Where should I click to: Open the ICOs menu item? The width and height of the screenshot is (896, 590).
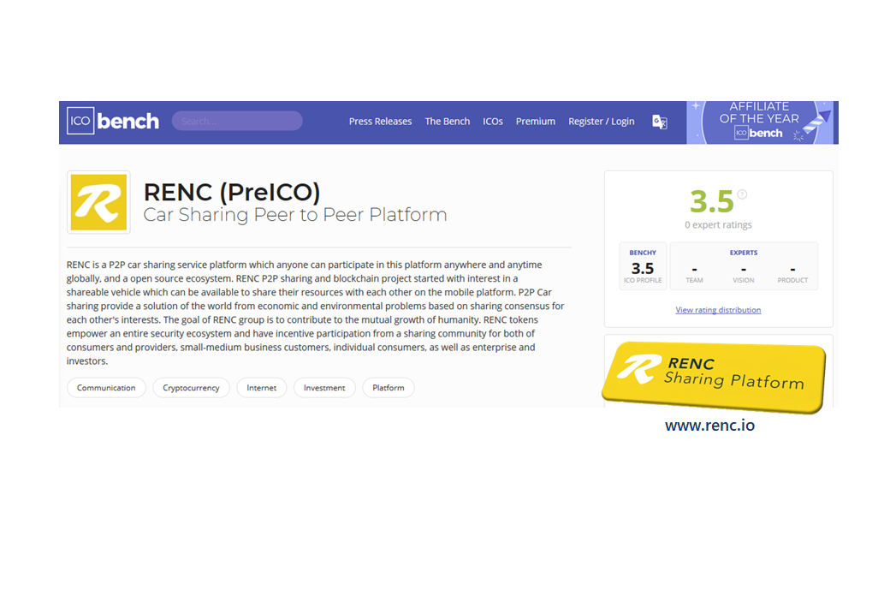[x=493, y=122]
